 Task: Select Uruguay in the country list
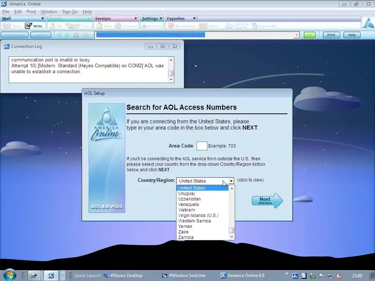[x=203, y=193]
